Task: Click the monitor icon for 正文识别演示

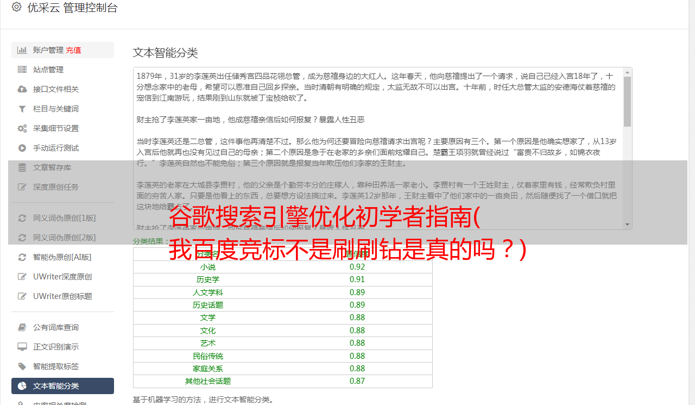Action: tap(22, 347)
